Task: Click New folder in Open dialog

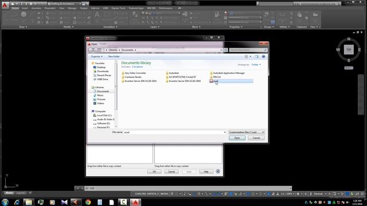Action: pos(114,57)
